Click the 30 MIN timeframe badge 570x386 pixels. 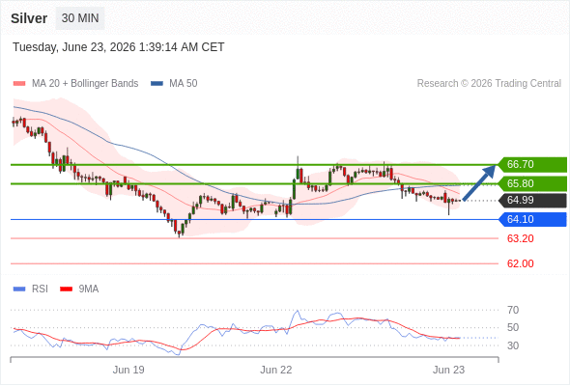coord(80,18)
